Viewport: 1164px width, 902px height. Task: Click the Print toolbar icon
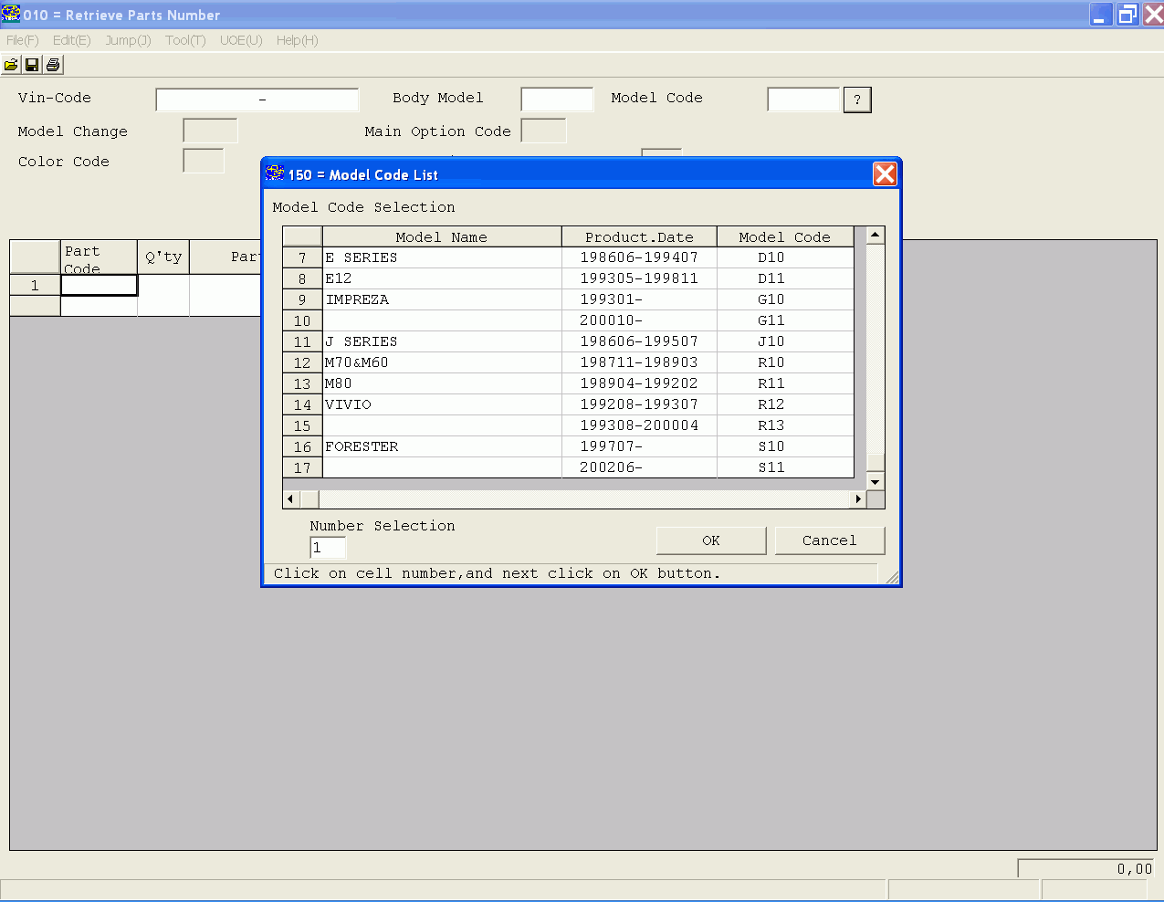point(53,65)
